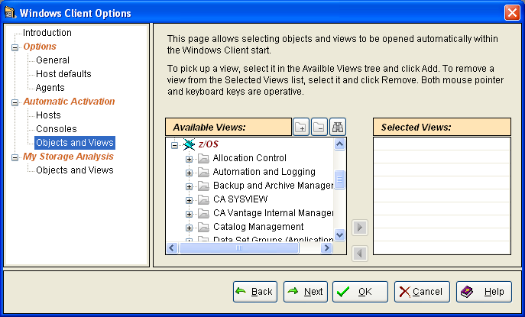This screenshot has height=317, width=525.
Task: Open the General options page
Action: [x=53, y=60]
